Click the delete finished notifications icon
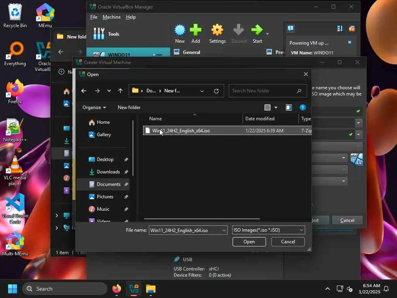The width and height of the screenshot is (397, 298). (352, 29)
